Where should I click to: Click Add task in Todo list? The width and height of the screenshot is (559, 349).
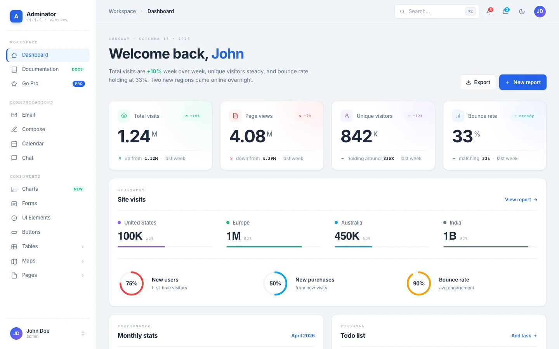524,336
